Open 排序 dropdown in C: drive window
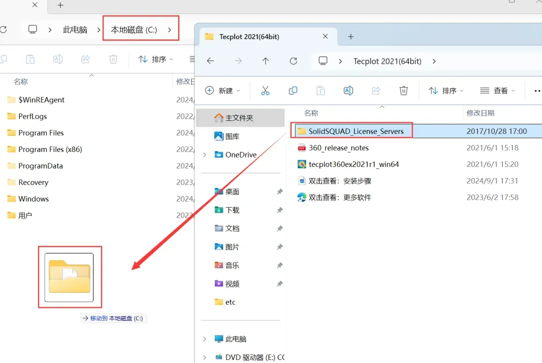This screenshot has height=363, width=542. pyautogui.click(x=156, y=59)
